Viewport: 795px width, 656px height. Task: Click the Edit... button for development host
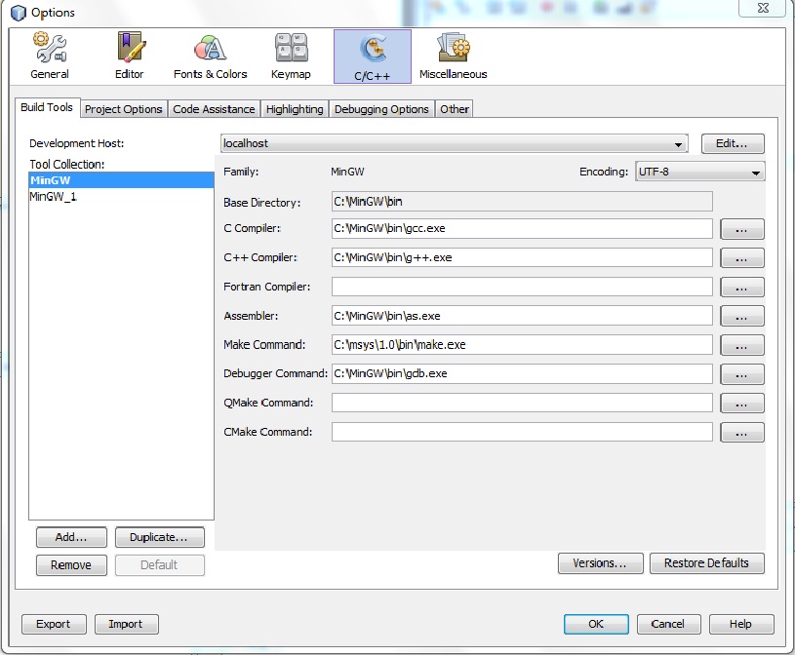(x=733, y=143)
